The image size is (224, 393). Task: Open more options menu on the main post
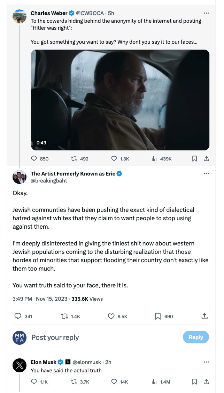206,174
